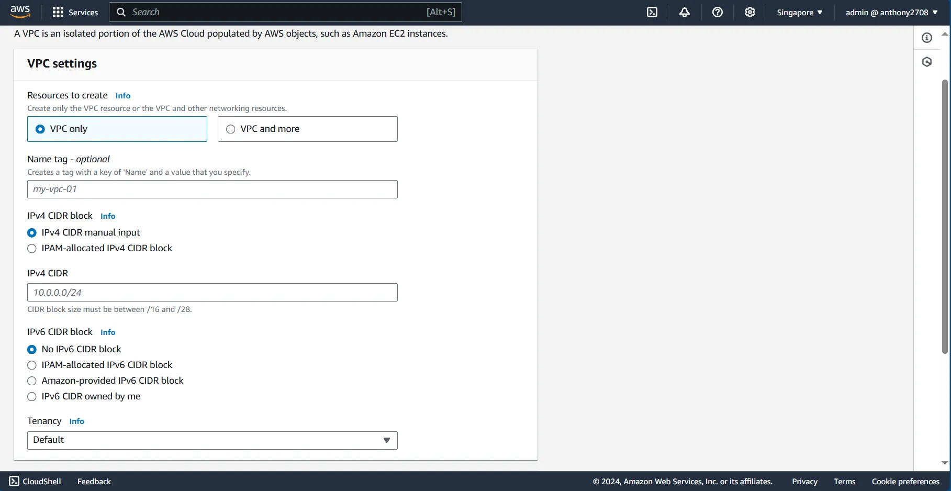Click the CloudShell icon in footer
Image resolution: width=951 pixels, height=491 pixels.
14,481
